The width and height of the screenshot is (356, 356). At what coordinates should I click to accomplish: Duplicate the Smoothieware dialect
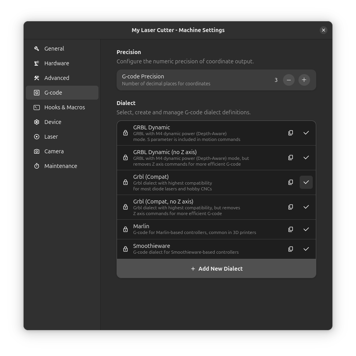(x=291, y=249)
